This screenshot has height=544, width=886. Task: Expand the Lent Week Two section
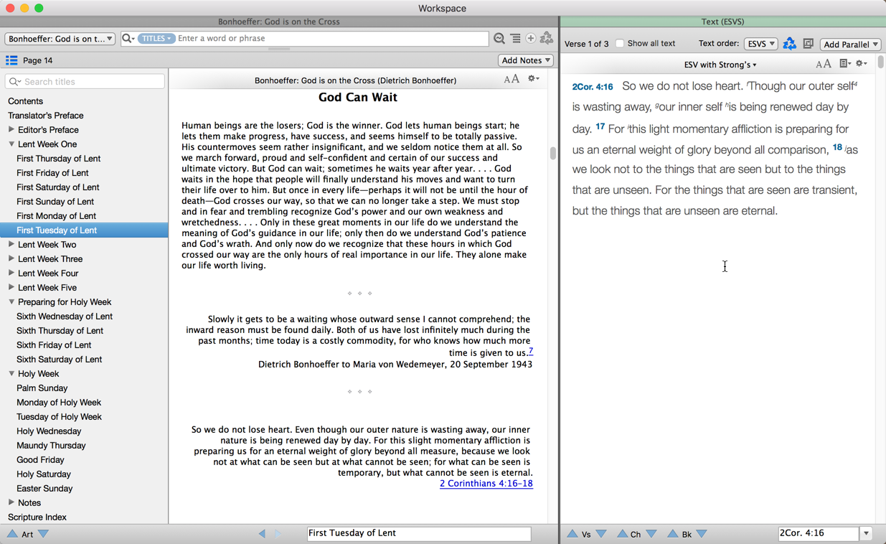tap(11, 245)
